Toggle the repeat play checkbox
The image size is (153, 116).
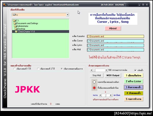tap(135, 70)
